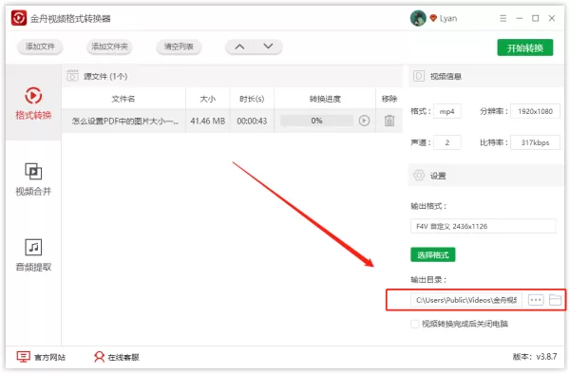This screenshot has width=570, height=374.
Task: Minimize the converter window
Action: pyautogui.click(x=519, y=18)
